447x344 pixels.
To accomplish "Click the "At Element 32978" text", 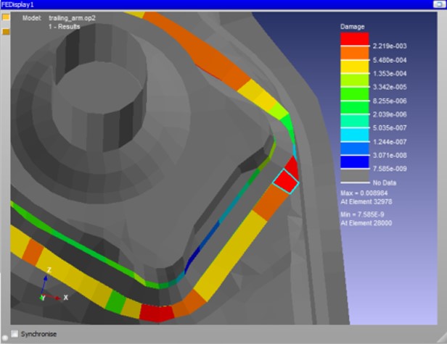I will [x=366, y=202].
